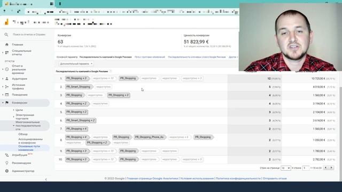Open Главная страница Google Аналитики link
The image size is (342, 192).
click(x=152, y=178)
